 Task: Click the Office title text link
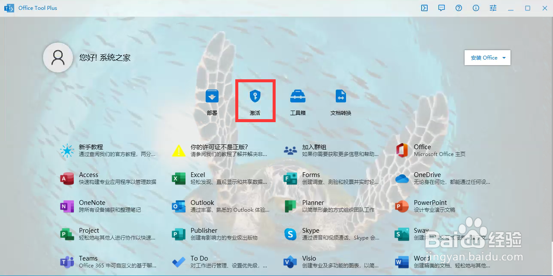coord(422,147)
